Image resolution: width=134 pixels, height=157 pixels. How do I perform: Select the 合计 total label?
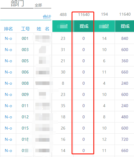(x=47, y=17)
